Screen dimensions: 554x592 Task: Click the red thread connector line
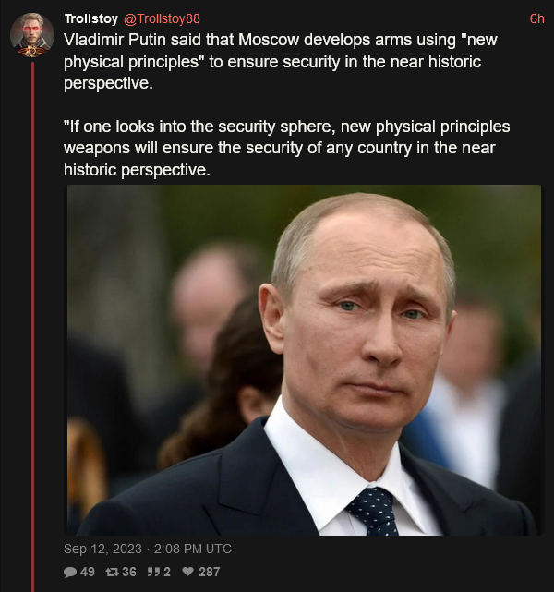pyautogui.click(x=33, y=327)
